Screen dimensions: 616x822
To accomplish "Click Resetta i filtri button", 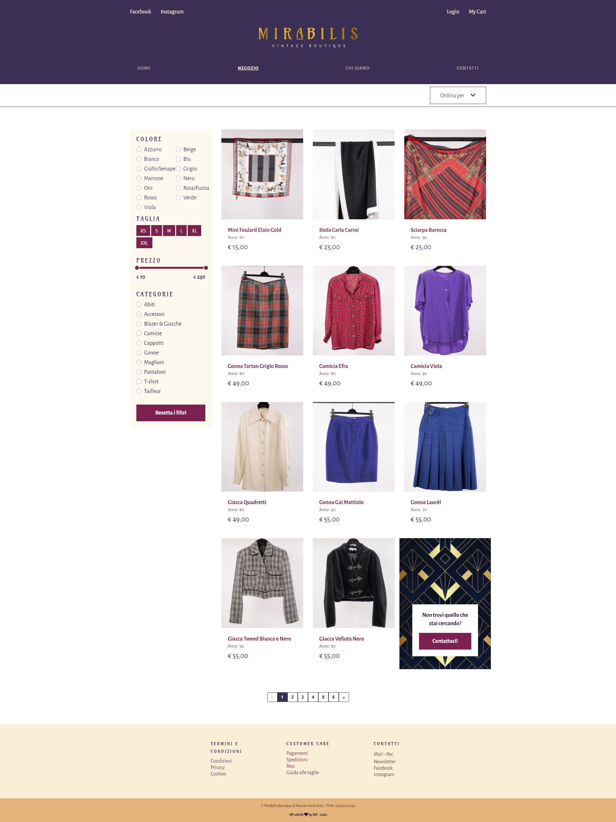I will pyautogui.click(x=171, y=413).
